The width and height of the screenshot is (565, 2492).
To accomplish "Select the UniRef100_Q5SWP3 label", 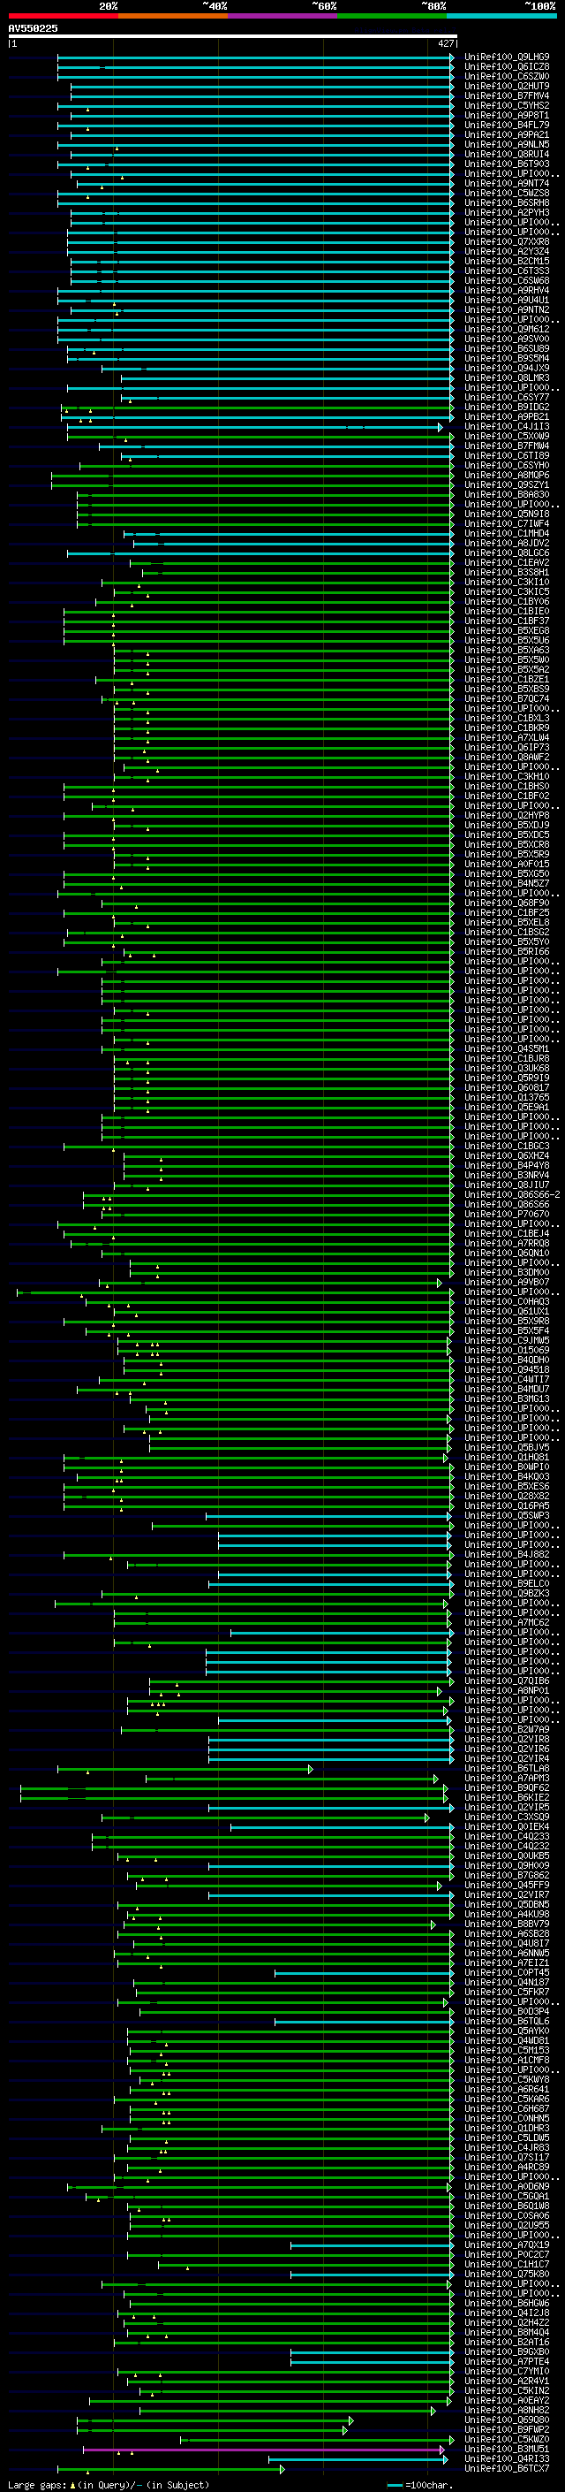I will (507, 1516).
